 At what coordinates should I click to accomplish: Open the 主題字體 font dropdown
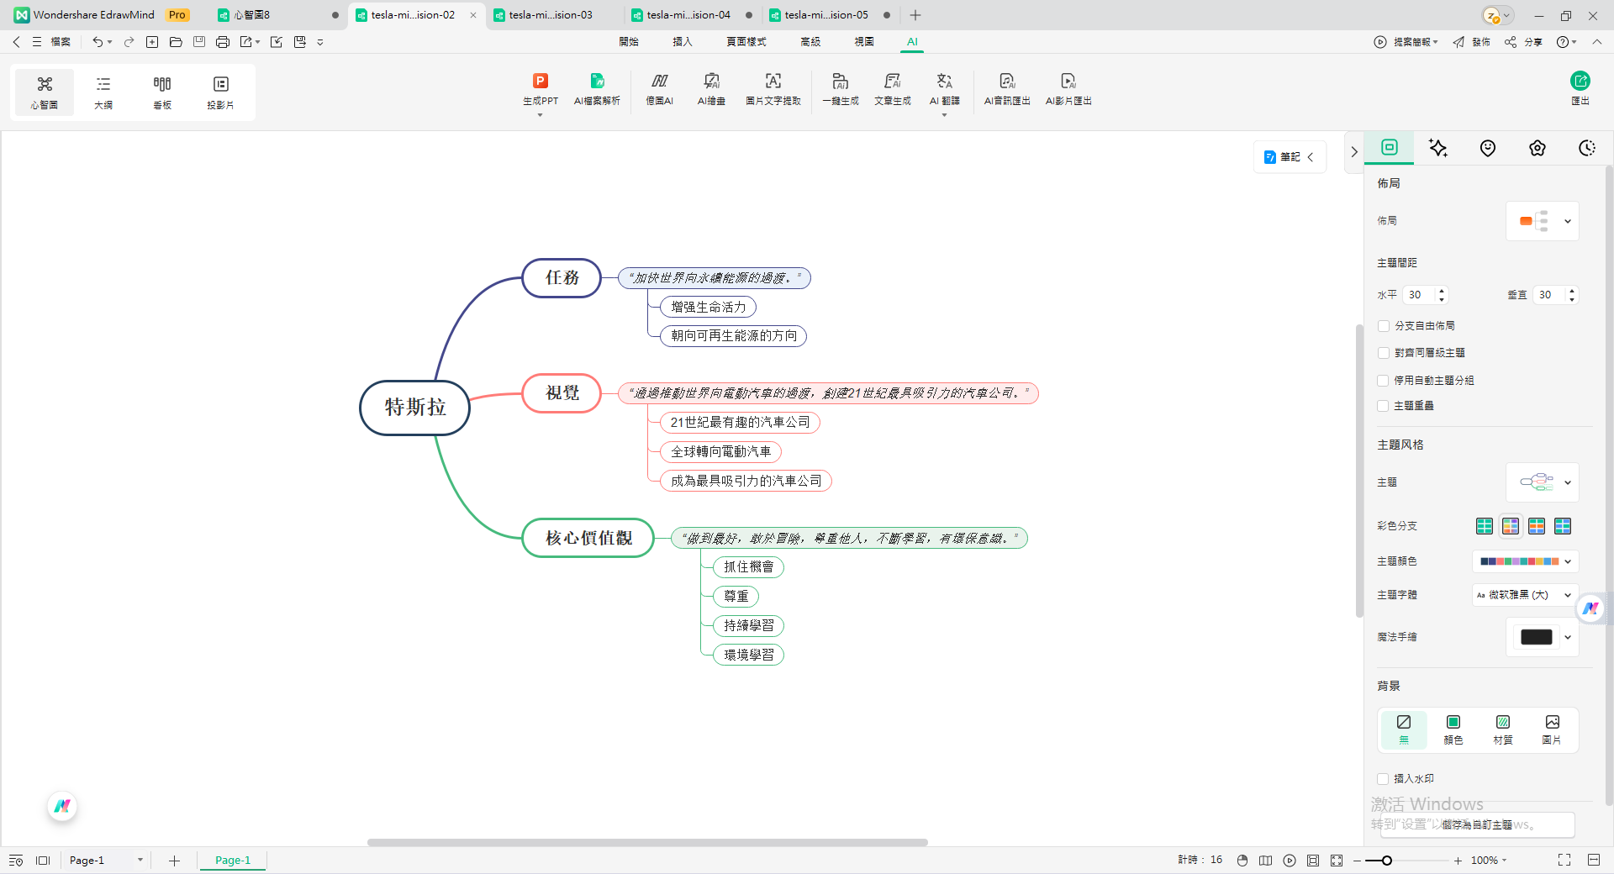coord(1525,595)
